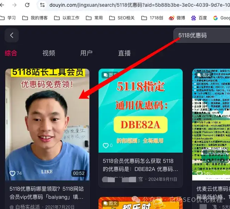Click the 2024年9月11日 post date
This screenshot has height=209, width=230.
pos(163,179)
